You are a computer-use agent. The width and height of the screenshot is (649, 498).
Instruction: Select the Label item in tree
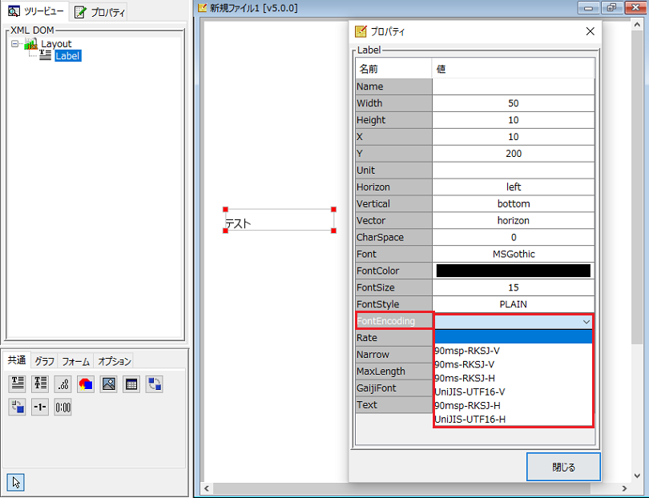67,56
